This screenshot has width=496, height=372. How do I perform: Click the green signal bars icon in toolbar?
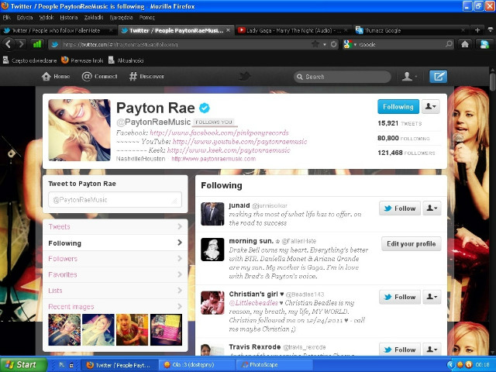[x=37, y=44]
